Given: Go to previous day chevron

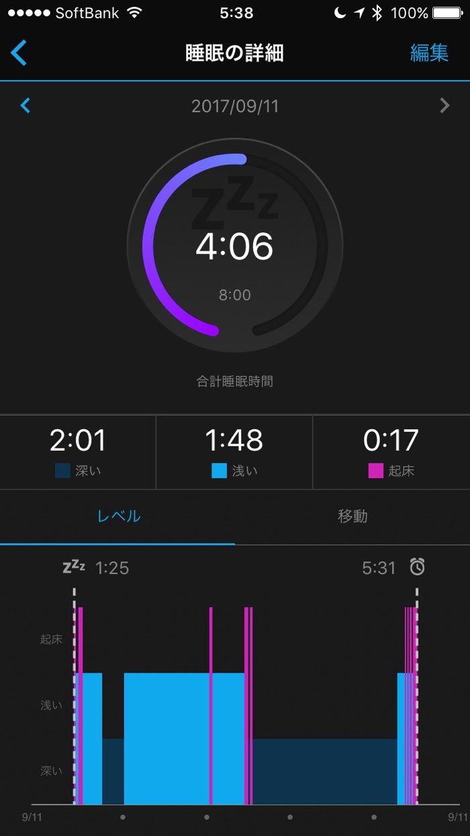Looking at the screenshot, I should tap(26, 105).
